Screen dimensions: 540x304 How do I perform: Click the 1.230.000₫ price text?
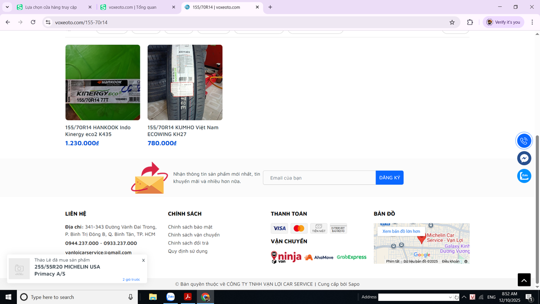pyautogui.click(x=82, y=143)
